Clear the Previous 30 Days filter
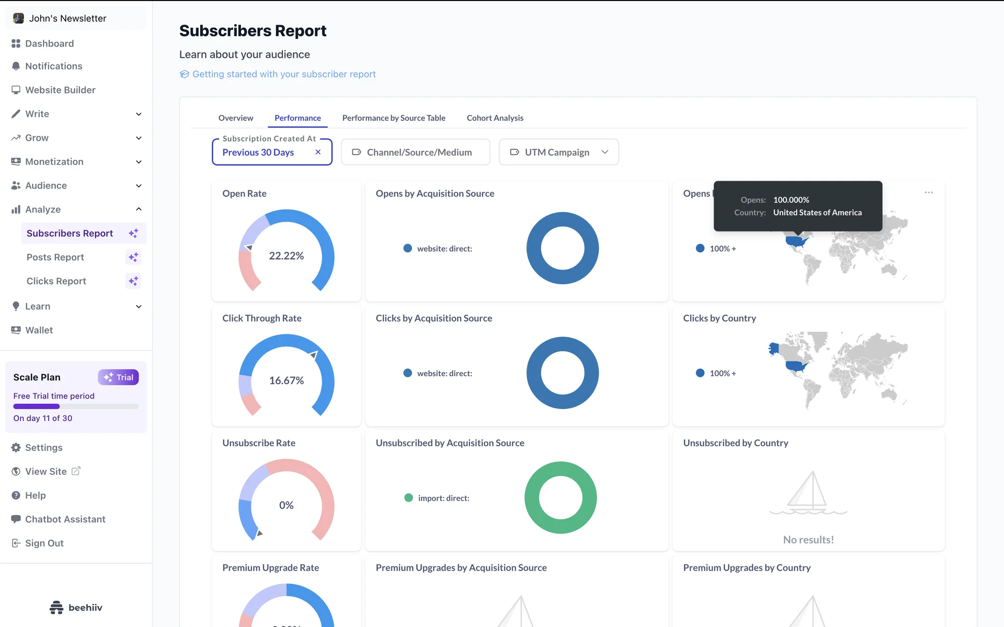The height and width of the screenshot is (627, 1004). pyautogui.click(x=318, y=152)
